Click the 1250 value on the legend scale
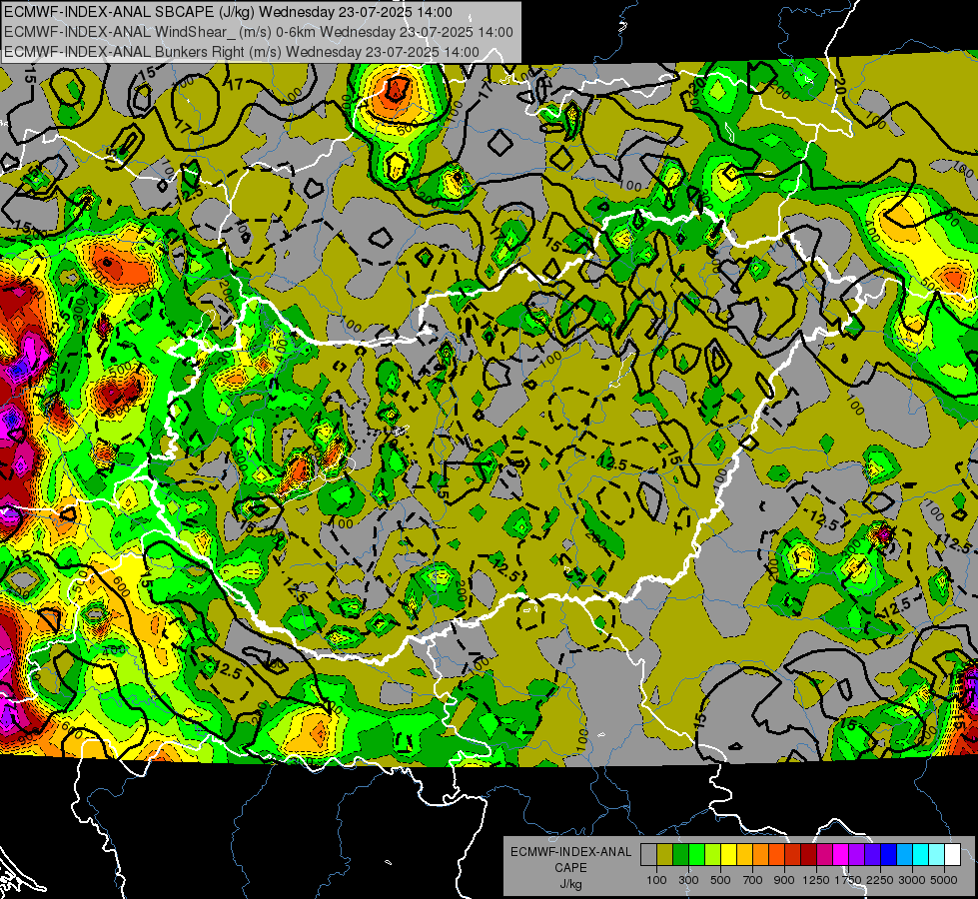 pos(816,880)
